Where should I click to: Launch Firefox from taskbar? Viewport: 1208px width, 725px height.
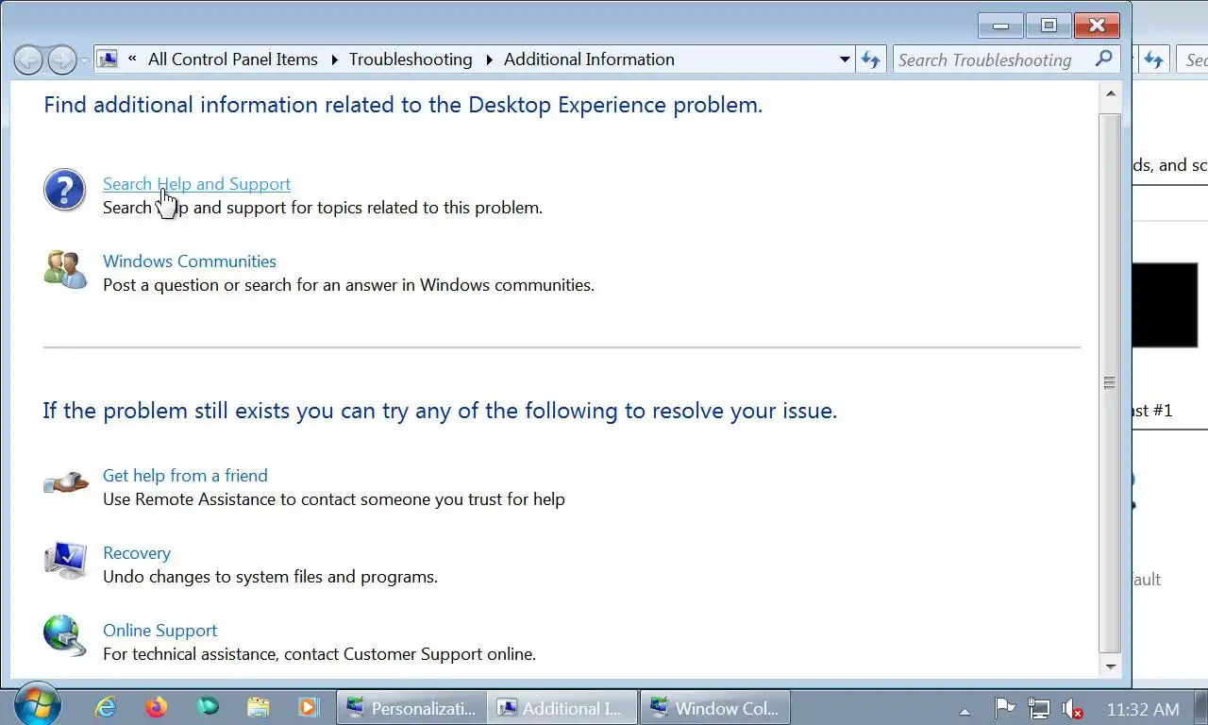click(157, 707)
